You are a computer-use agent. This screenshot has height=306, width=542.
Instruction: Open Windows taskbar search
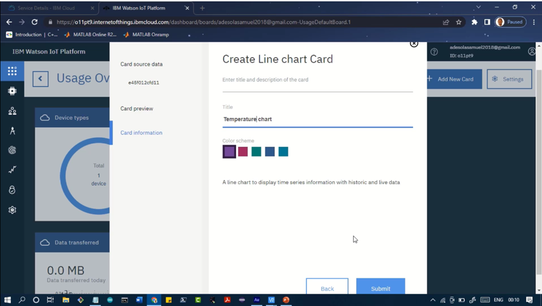pos(22,300)
